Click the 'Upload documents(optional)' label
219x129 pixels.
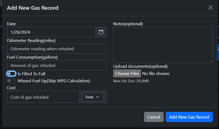[140, 66]
